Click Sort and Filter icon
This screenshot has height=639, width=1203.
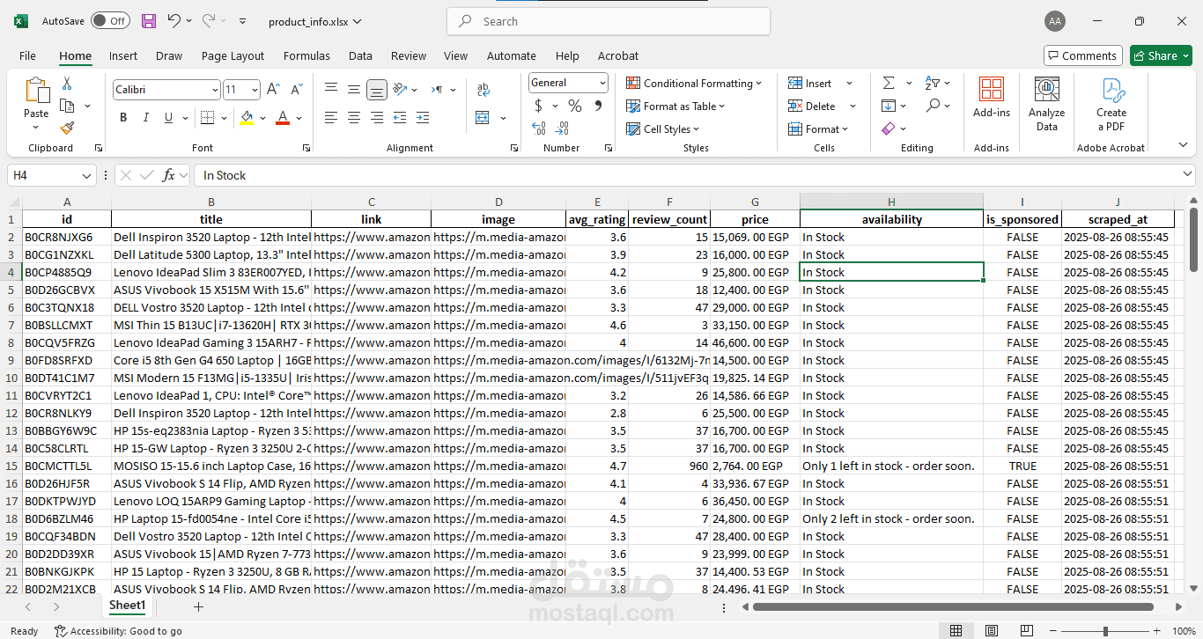(x=933, y=83)
